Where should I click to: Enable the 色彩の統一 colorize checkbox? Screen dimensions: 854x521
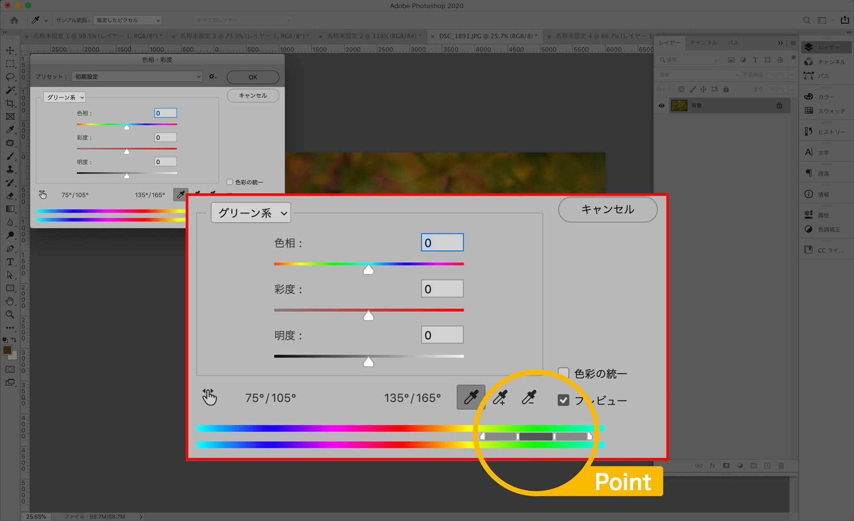tap(230, 182)
